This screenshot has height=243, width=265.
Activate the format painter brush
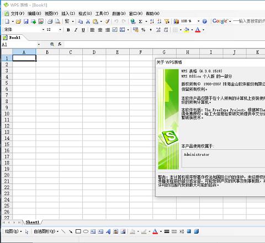tap(107, 21)
